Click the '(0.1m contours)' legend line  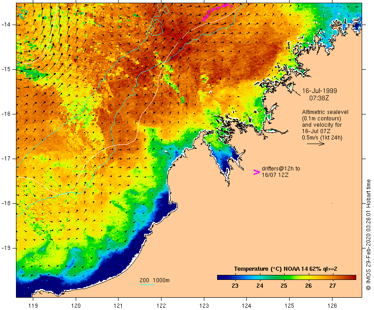click(x=322, y=119)
